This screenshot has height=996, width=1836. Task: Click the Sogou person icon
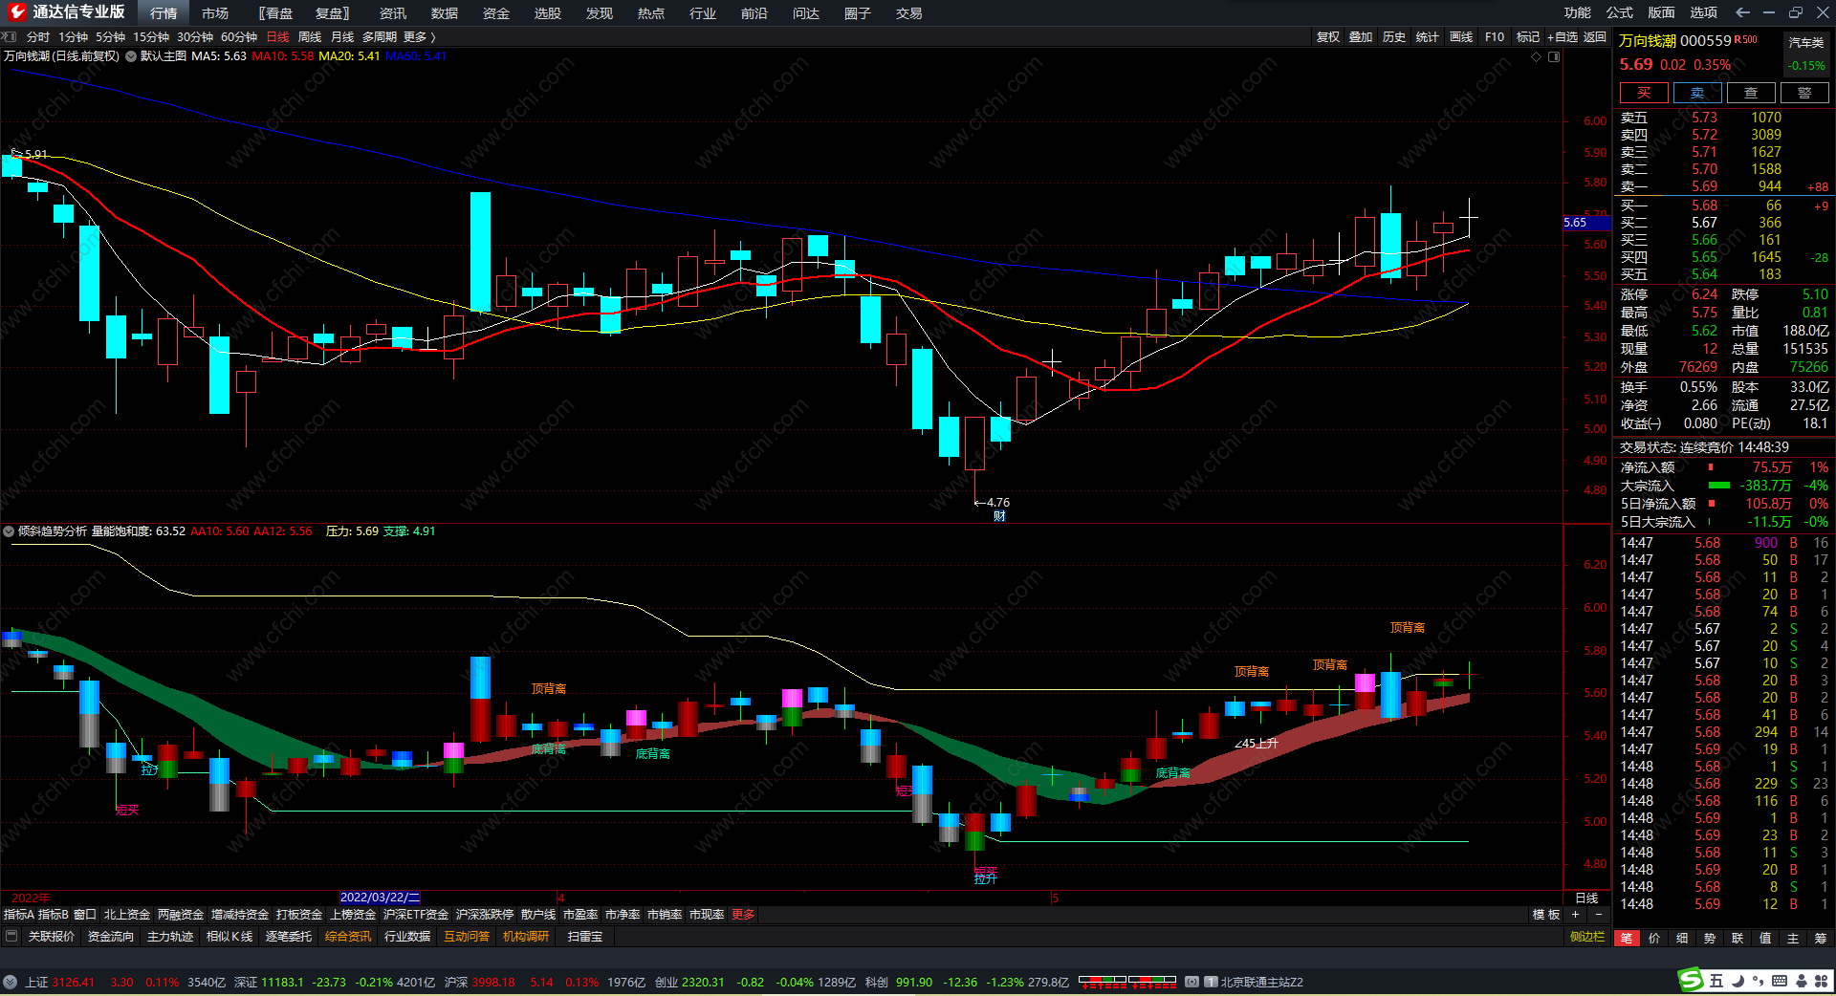coord(1801,981)
